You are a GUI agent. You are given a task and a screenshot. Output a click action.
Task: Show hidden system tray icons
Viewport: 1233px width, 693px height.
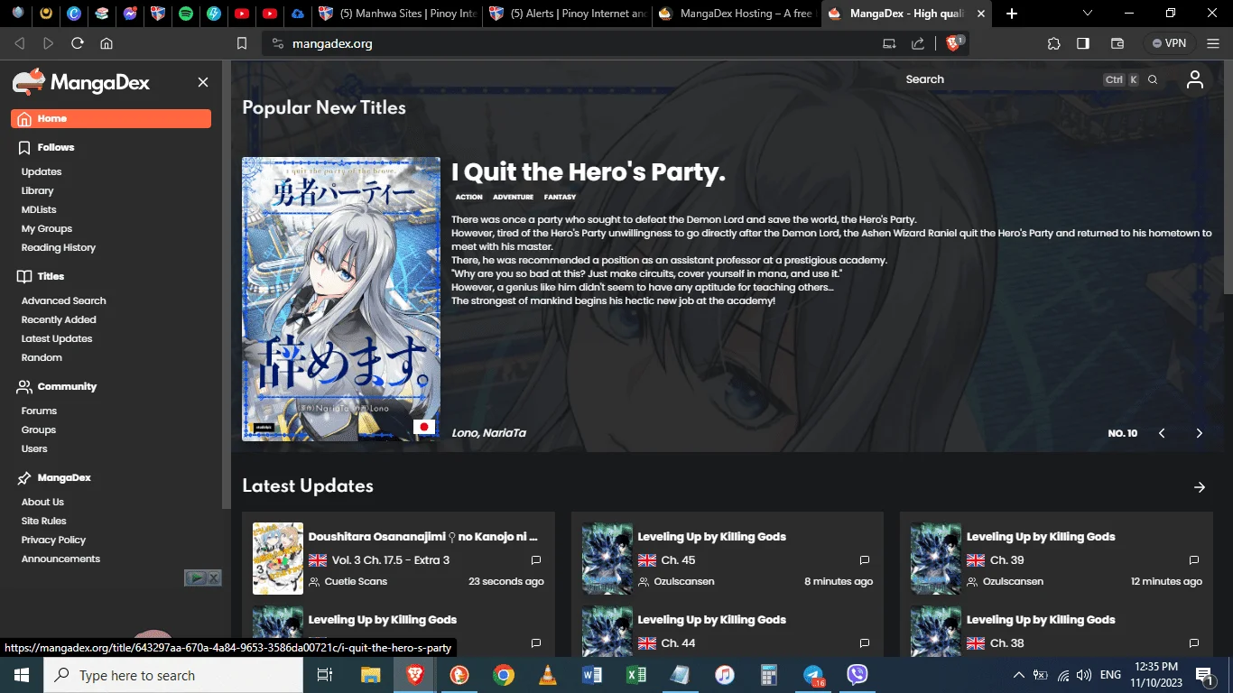[x=1019, y=675]
